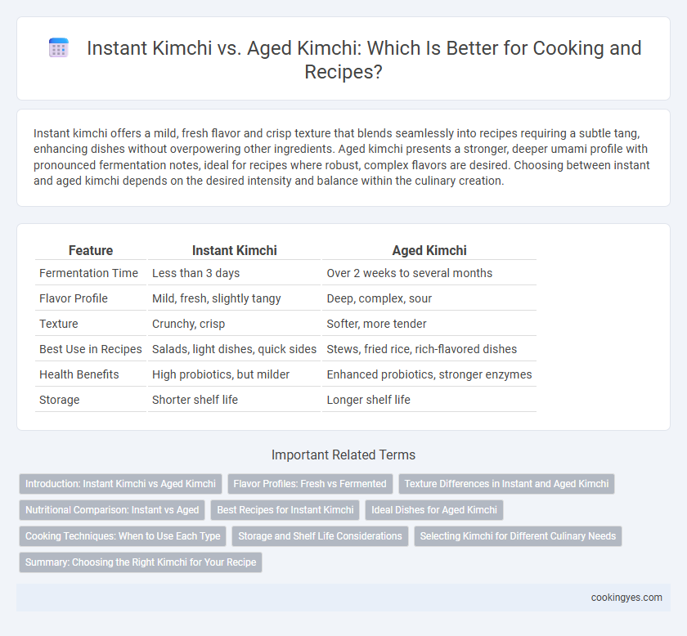Select Ideal Dishes for Aged Kimchi tag

coord(434,510)
